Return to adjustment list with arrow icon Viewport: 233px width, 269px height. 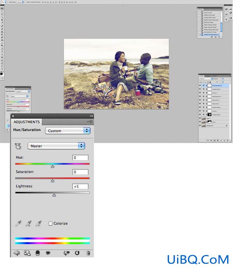[16, 253]
